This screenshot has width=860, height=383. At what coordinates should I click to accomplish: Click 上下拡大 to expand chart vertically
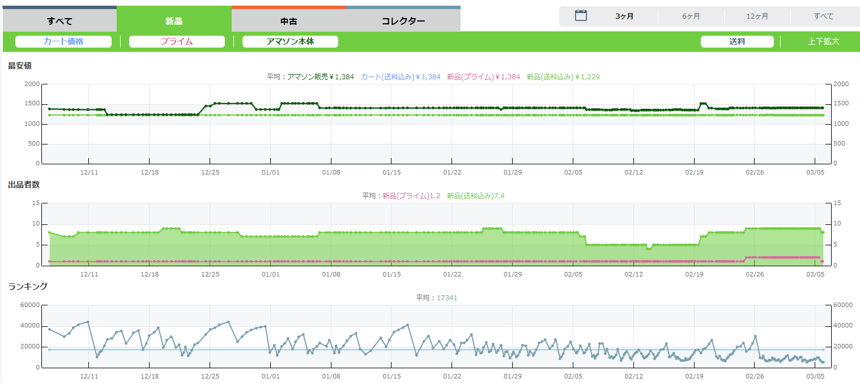pyautogui.click(x=823, y=41)
